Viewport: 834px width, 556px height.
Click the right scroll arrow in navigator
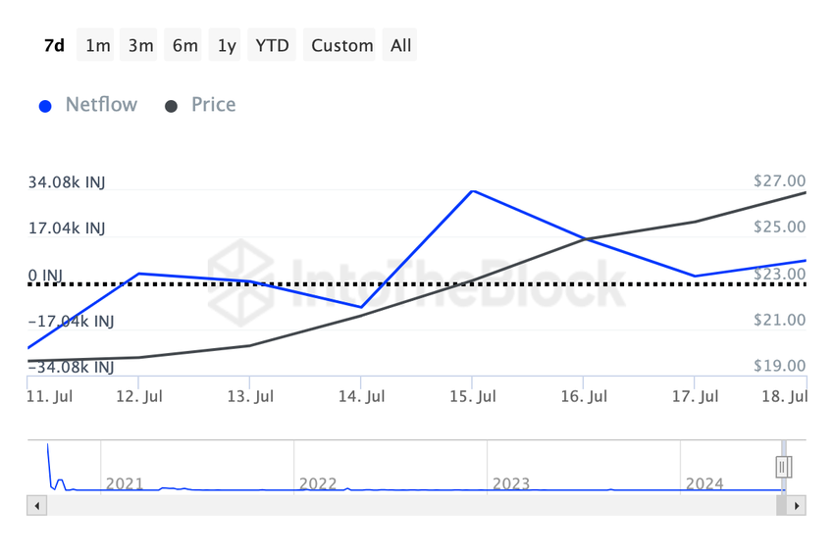coord(797,506)
